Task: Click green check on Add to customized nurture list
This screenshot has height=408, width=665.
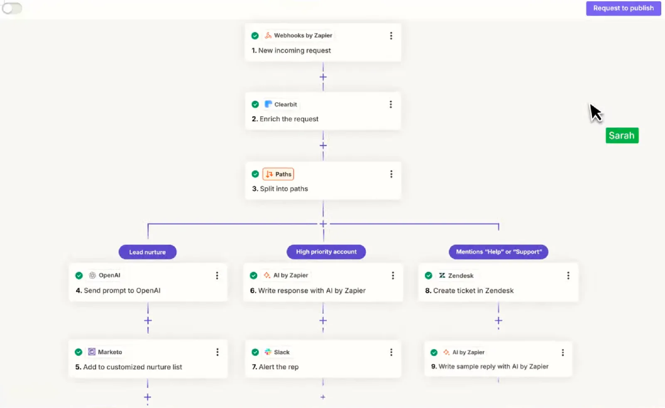Action: point(78,352)
